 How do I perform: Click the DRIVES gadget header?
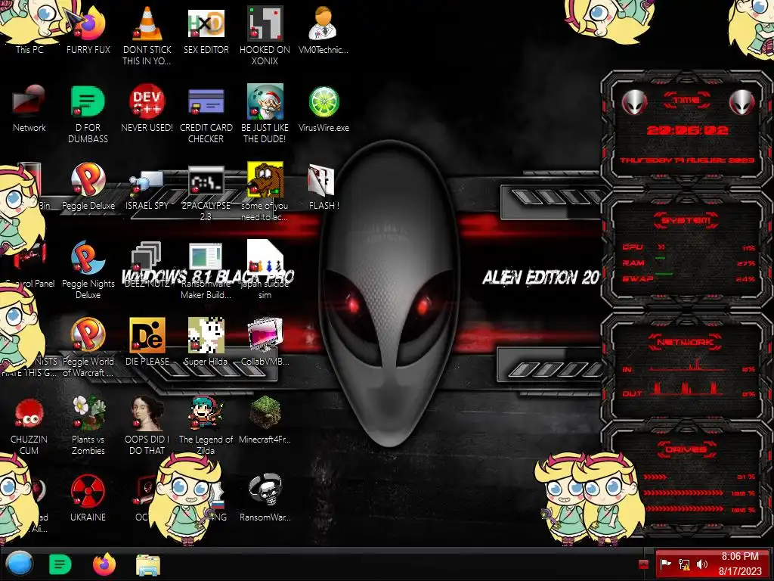coord(686,449)
